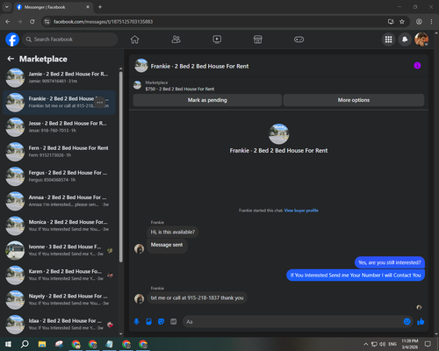Viewport: 439px width, 351px height.
Task: Open Nayely's conversation
Action: coord(60,299)
